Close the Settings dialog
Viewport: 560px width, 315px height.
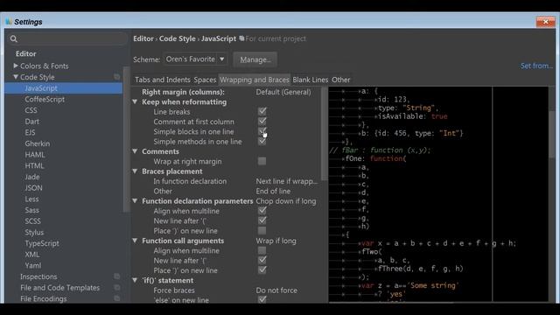click(545, 22)
